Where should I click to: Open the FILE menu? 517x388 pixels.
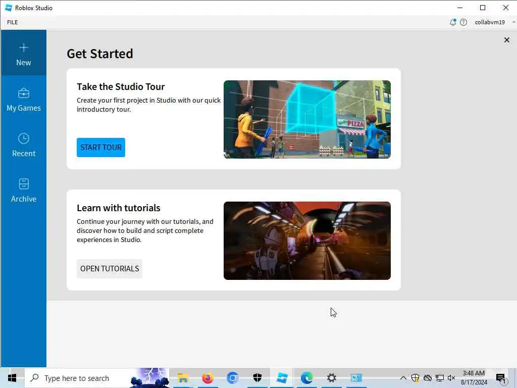[x=13, y=22]
